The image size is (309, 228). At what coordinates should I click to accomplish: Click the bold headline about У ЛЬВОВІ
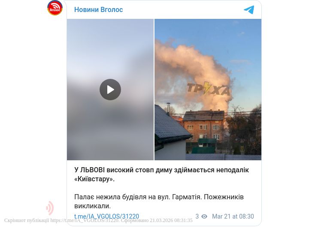162,174
